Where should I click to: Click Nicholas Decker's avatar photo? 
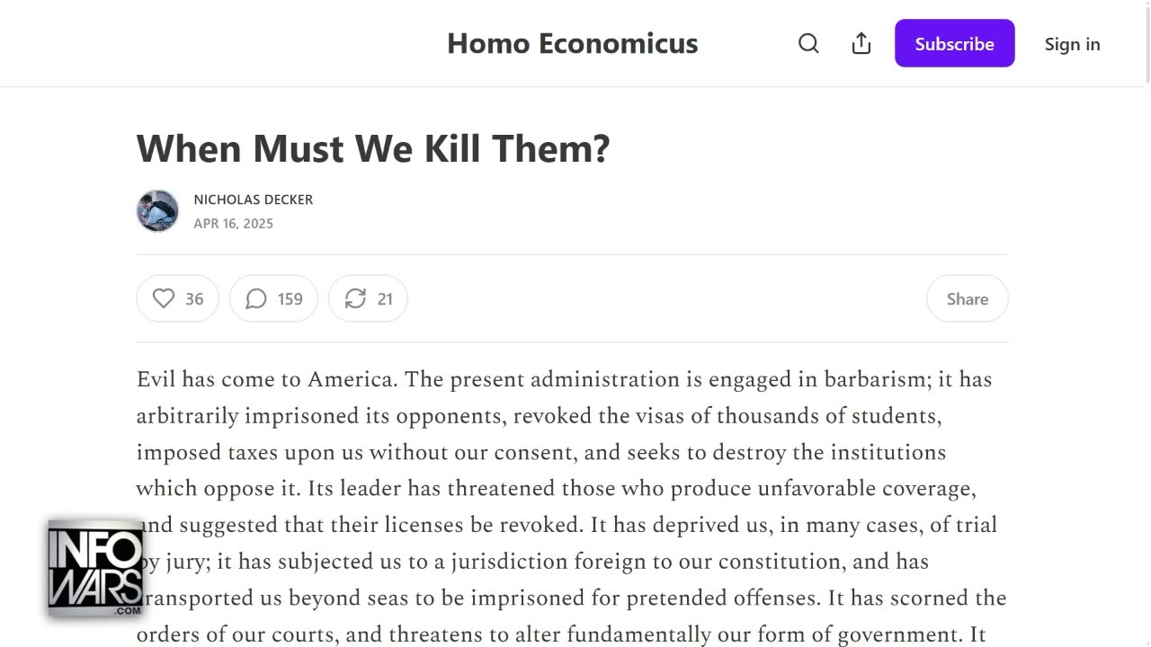[x=157, y=211]
